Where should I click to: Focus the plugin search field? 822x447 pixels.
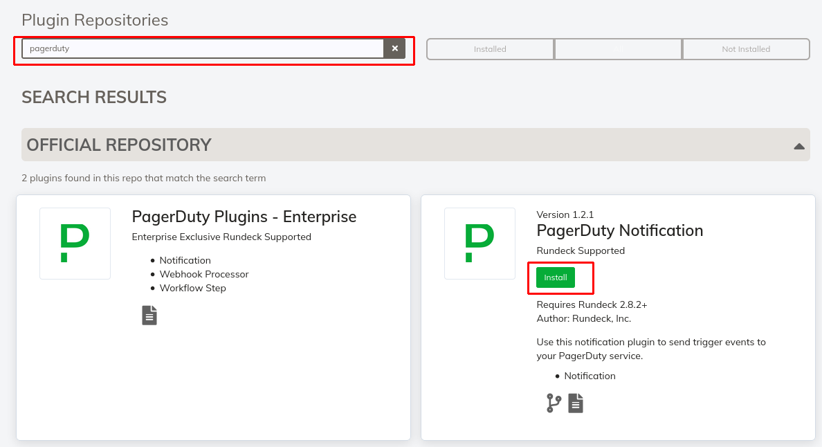(203, 48)
